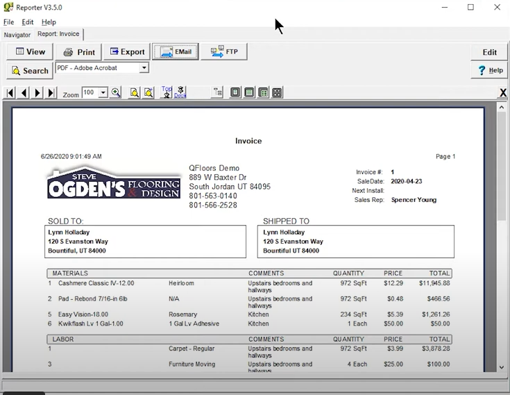Click the timestamp 6/26/2020 9:01:49 AM

pos(71,156)
